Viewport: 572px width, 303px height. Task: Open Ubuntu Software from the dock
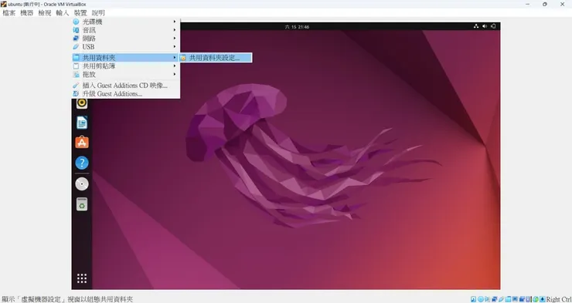pyautogui.click(x=82, y=142)
